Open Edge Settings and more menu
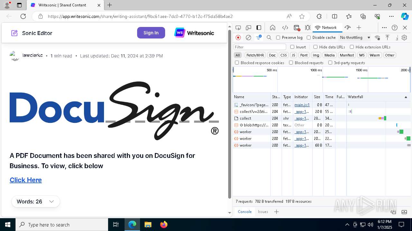 tap(391, 16)
